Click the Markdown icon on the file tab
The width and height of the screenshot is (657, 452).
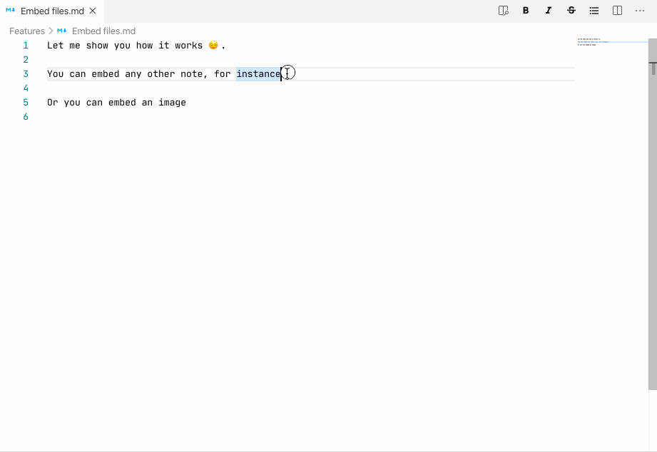coord(9,11)
